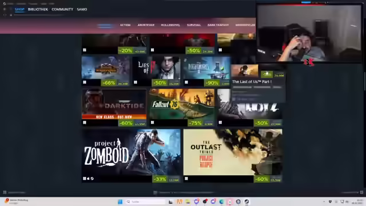Click the browser back navigation arrow

tap(4, 15)
